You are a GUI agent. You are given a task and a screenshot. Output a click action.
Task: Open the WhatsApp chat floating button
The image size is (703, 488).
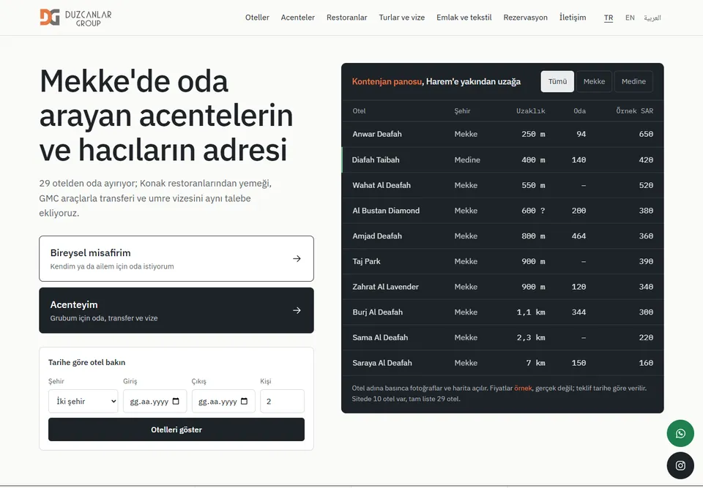coord(680,433)
